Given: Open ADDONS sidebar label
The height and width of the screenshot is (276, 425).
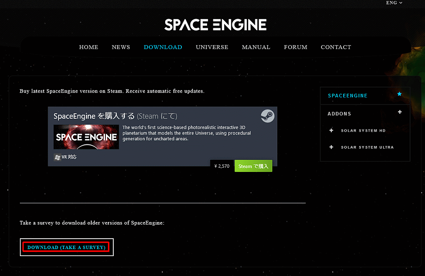Looking at the screenshot, I should click(x=340, y=114).
